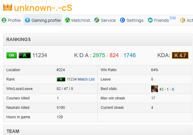Click the Win Ratio label
Image resolution: width=193 pixels, height=135 pixels.
coord(109,70)
